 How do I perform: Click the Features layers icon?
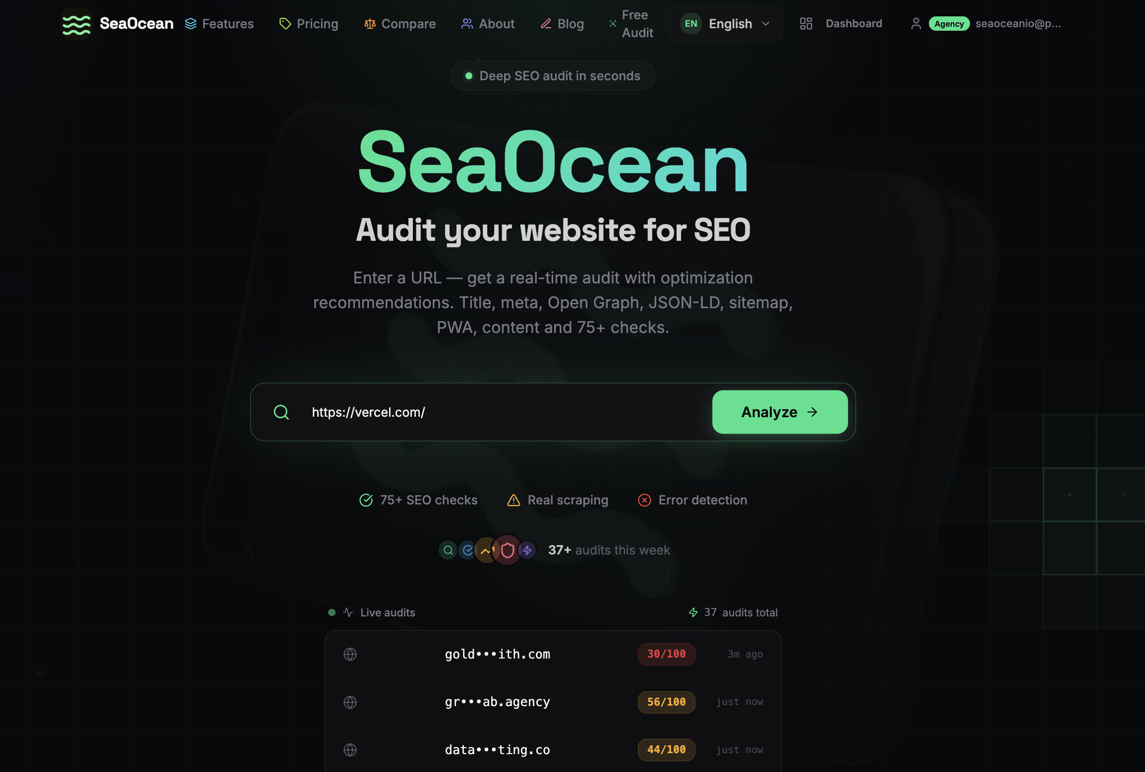click(x=191, y=24)
